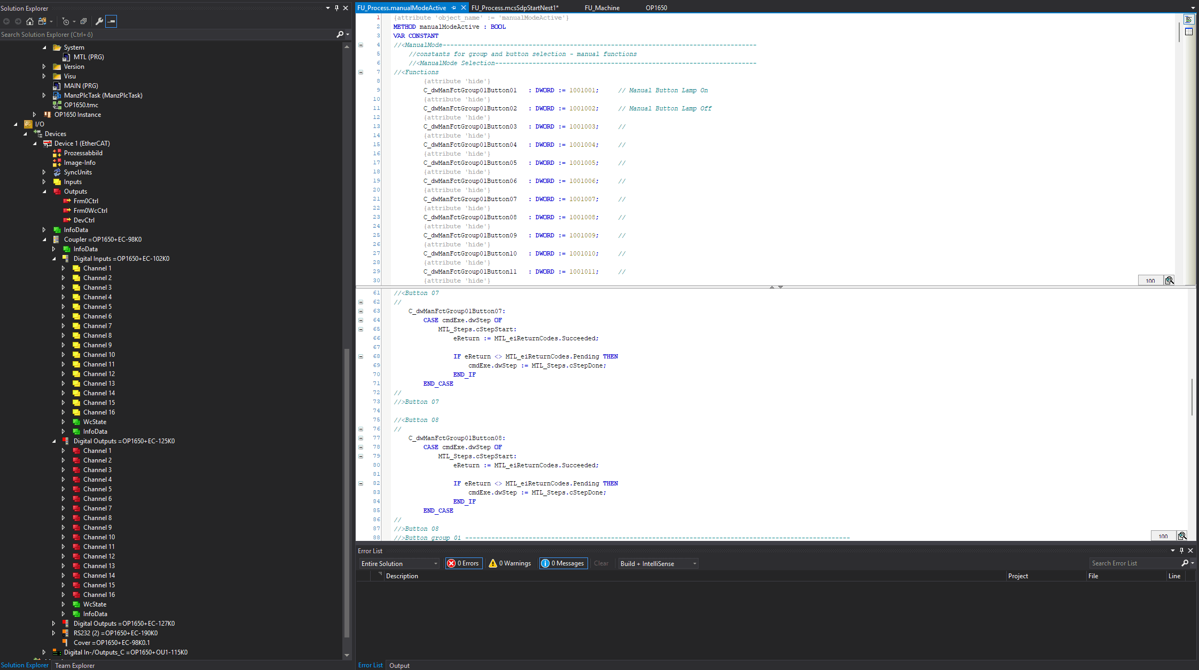Viewport: 1199px width, 670px height.
Task: Open Properties with the wrench icon
Action: coord(99,21)
